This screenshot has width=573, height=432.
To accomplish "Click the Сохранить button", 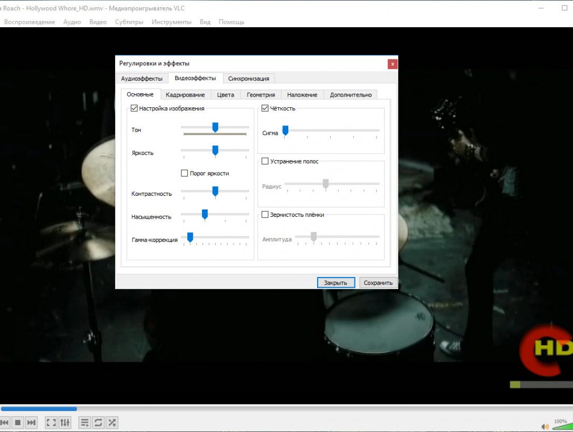I will coord(378,283).
